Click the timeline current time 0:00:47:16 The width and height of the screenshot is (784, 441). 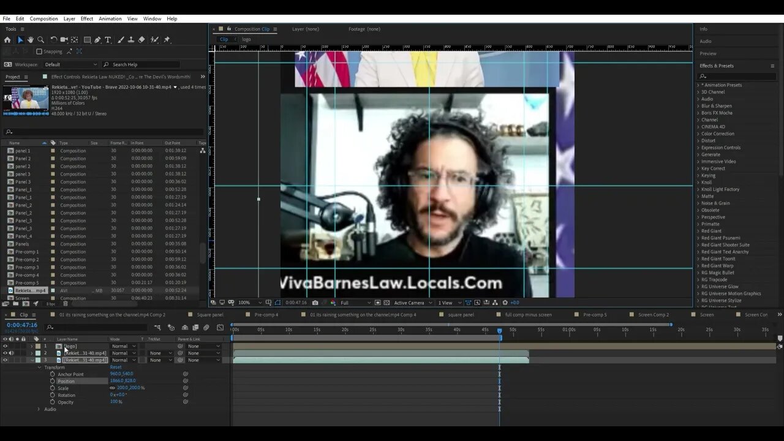point(22,325)
